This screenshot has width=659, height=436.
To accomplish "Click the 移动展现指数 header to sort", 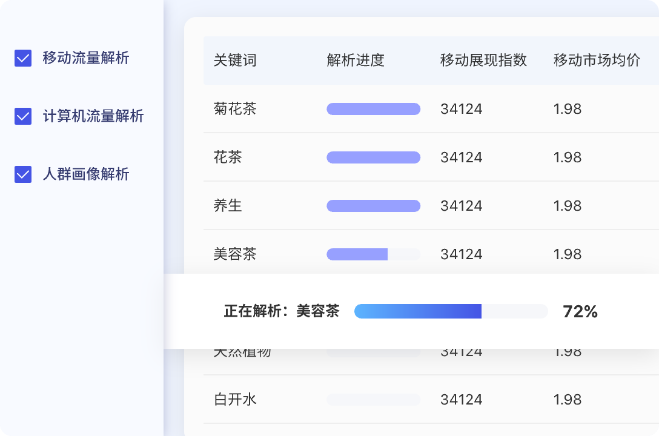I will [x=483, y=61].
